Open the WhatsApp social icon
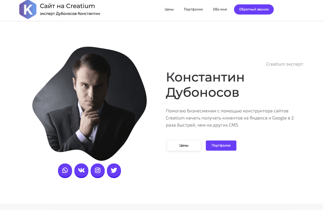 click(65, 171)
